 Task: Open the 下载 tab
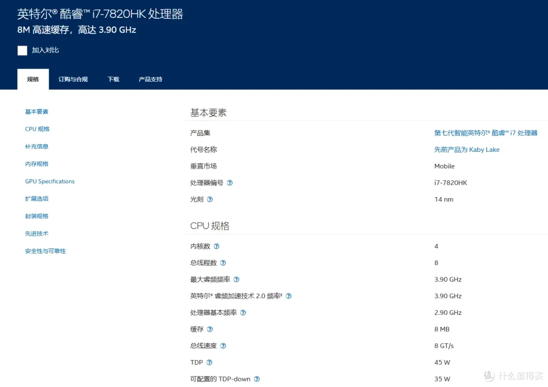pos(113,79)
